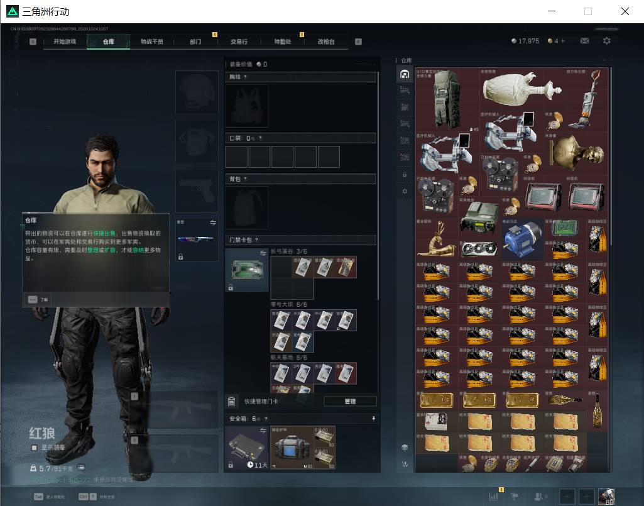The width and height of the screenshot is (644, 506).
Task: Open the stats chart icon in the bottom bar
Action: coord(494,497)
